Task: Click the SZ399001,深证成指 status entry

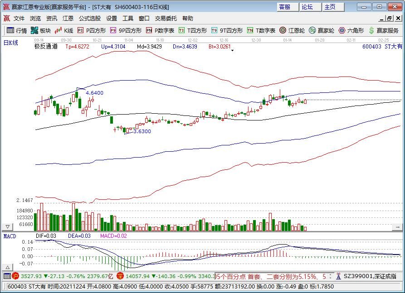Action: tap(370, 277)
